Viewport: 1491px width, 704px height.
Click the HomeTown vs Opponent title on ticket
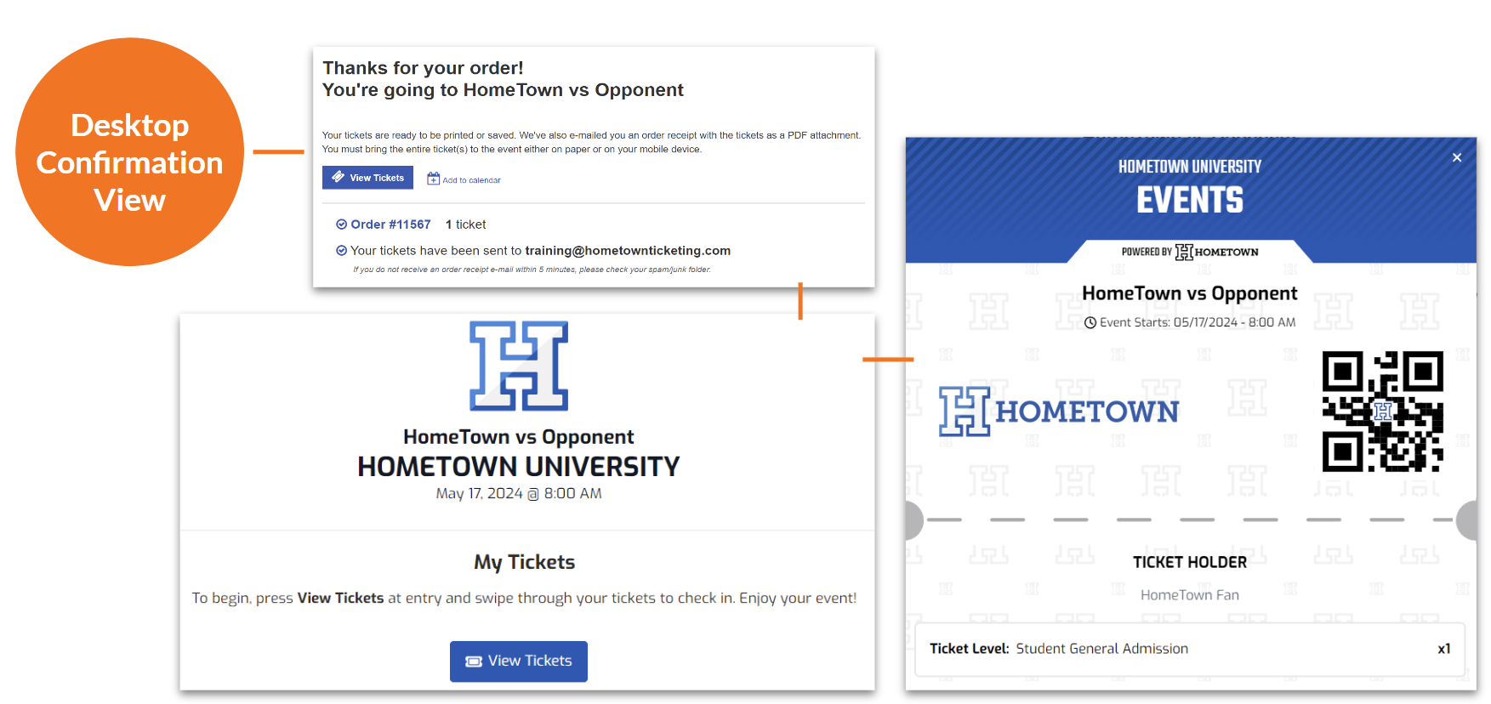1190,293
